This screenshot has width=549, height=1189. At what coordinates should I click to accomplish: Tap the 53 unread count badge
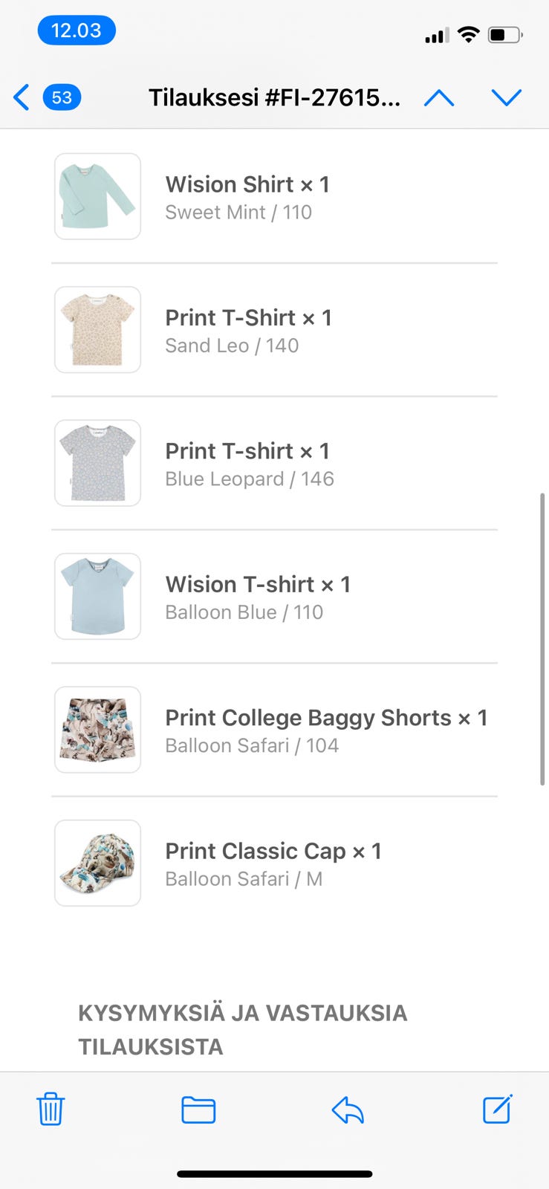[62, 97]
